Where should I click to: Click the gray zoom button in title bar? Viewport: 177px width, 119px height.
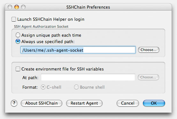tap(23, 7)
